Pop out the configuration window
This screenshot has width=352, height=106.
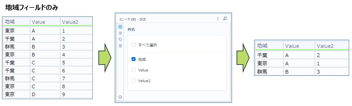225,18
